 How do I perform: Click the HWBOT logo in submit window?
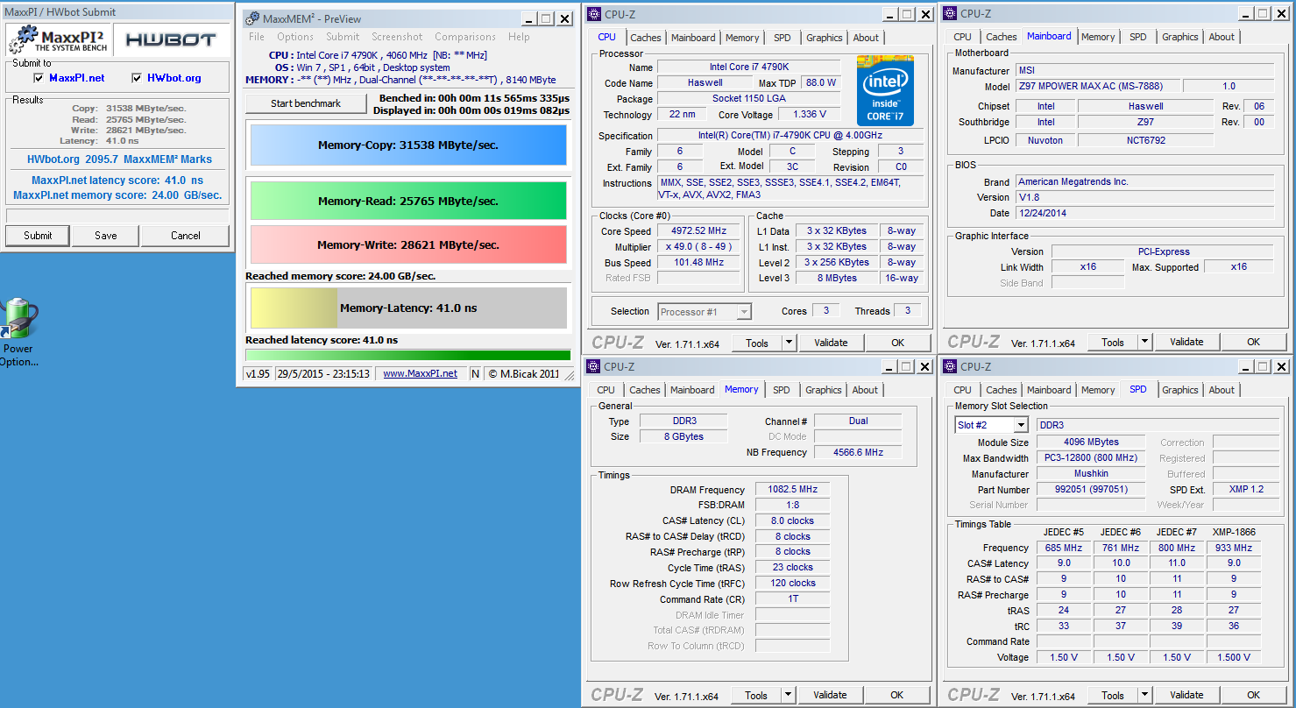tap(171, 40)
